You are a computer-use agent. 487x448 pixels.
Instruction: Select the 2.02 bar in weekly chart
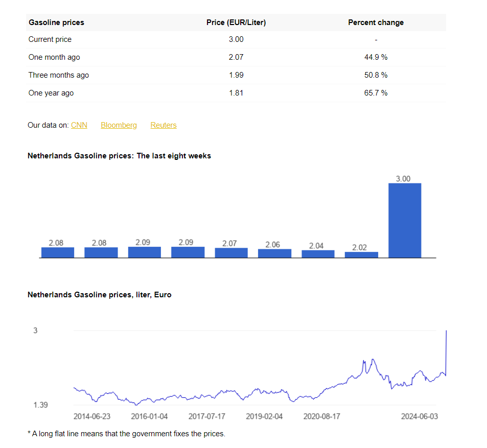coord(361,254)
